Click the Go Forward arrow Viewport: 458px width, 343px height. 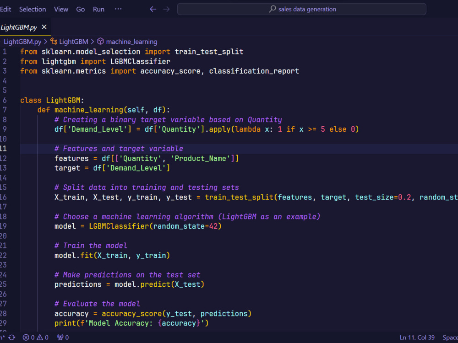coord(167,9)
